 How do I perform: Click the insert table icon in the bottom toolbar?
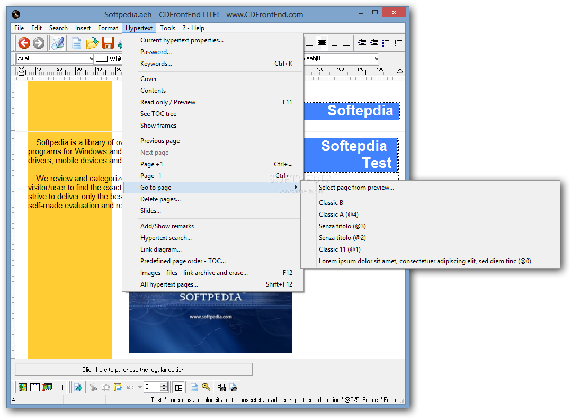pos(35,387)
